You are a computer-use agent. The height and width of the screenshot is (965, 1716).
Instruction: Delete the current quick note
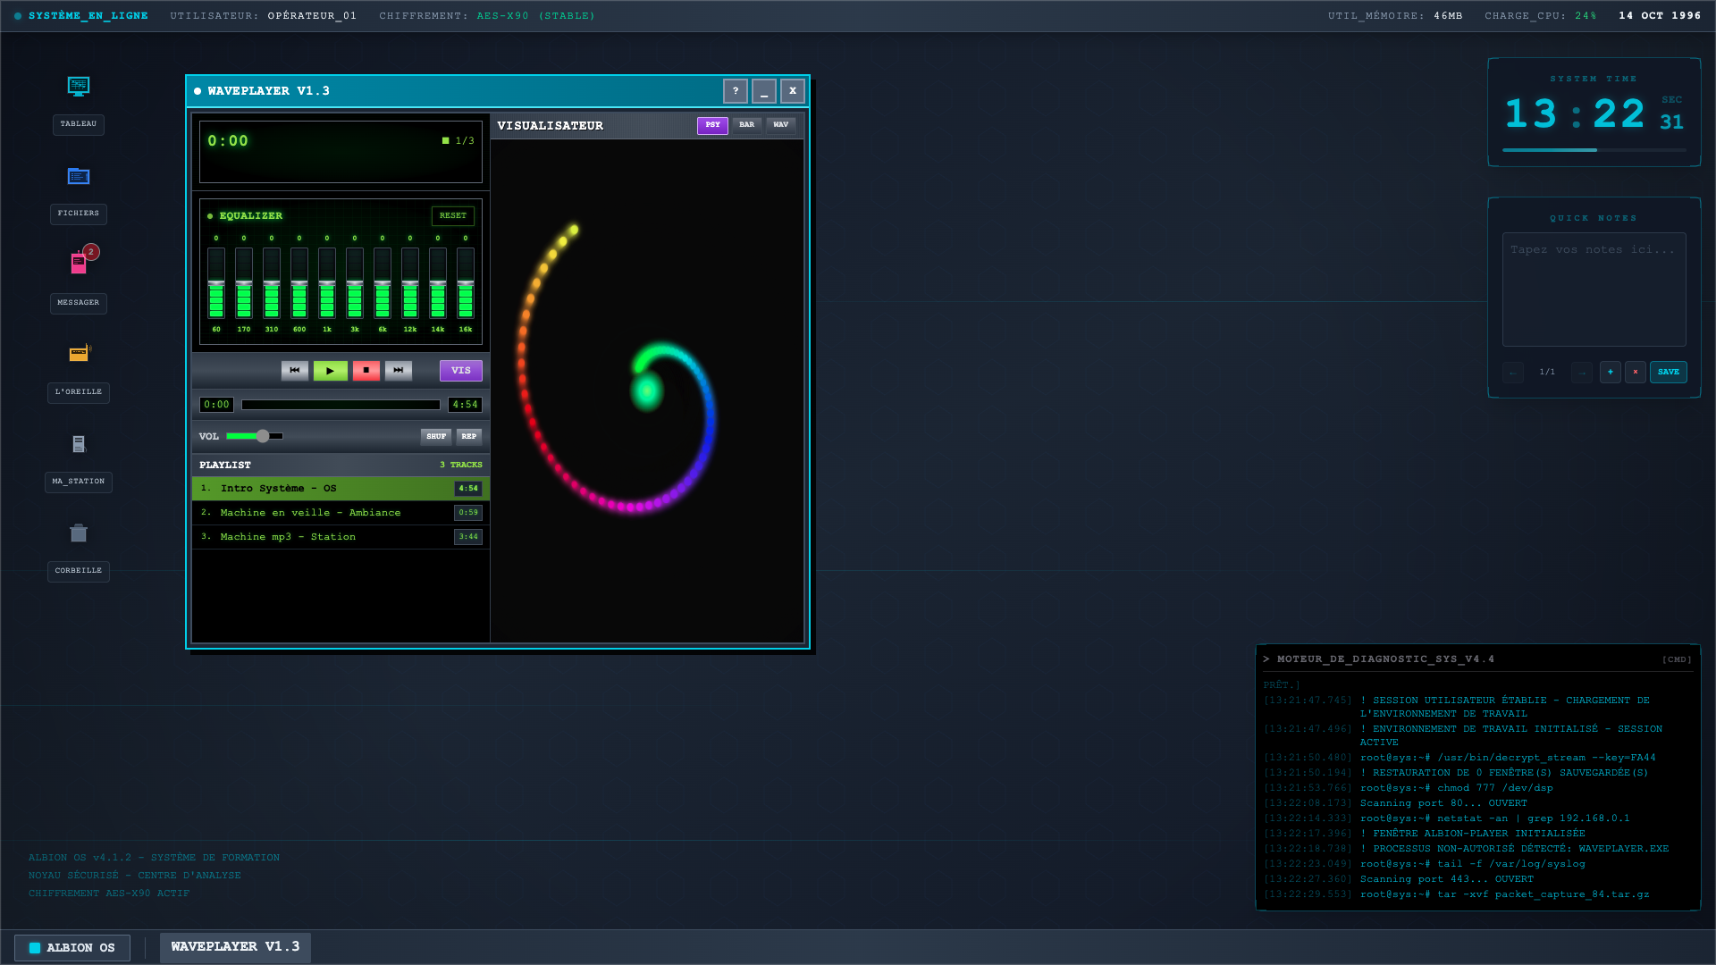[x=1635, y=372]
